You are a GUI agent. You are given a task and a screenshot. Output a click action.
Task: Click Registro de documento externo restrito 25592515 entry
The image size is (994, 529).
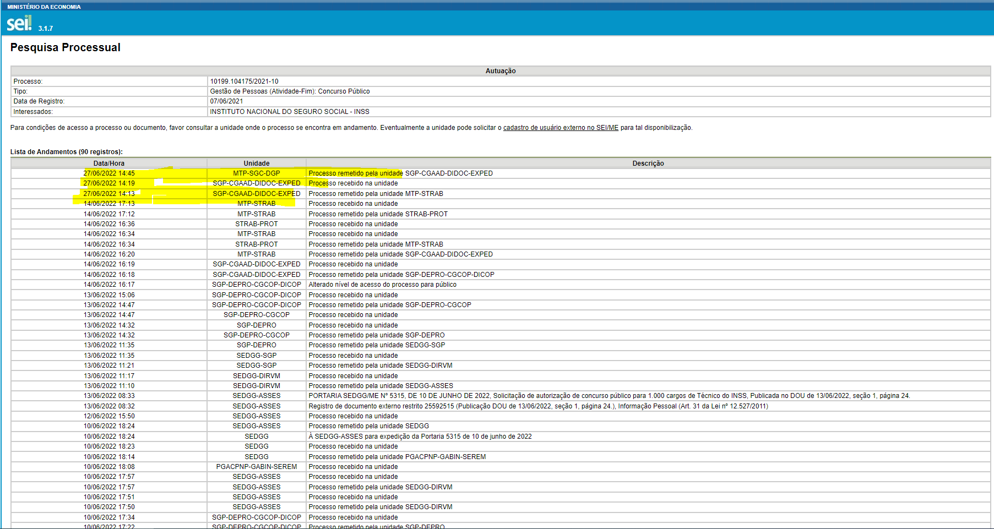pos(539,406)
